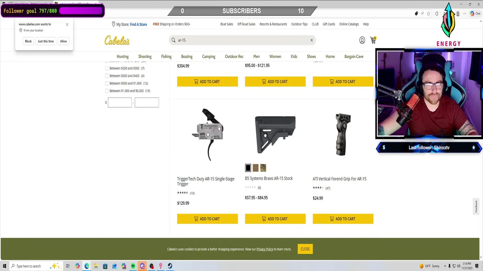Open the notification center icon
The image size is (483, 271).
coord(477,266)
